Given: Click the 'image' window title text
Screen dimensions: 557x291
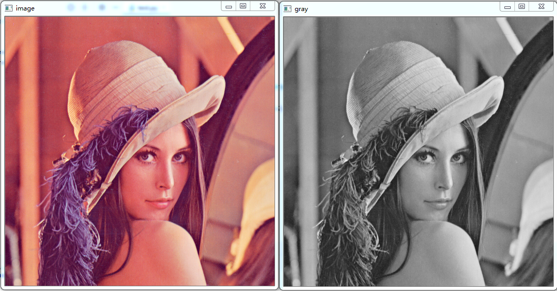Looking at the screenshot, I should 25,8.
